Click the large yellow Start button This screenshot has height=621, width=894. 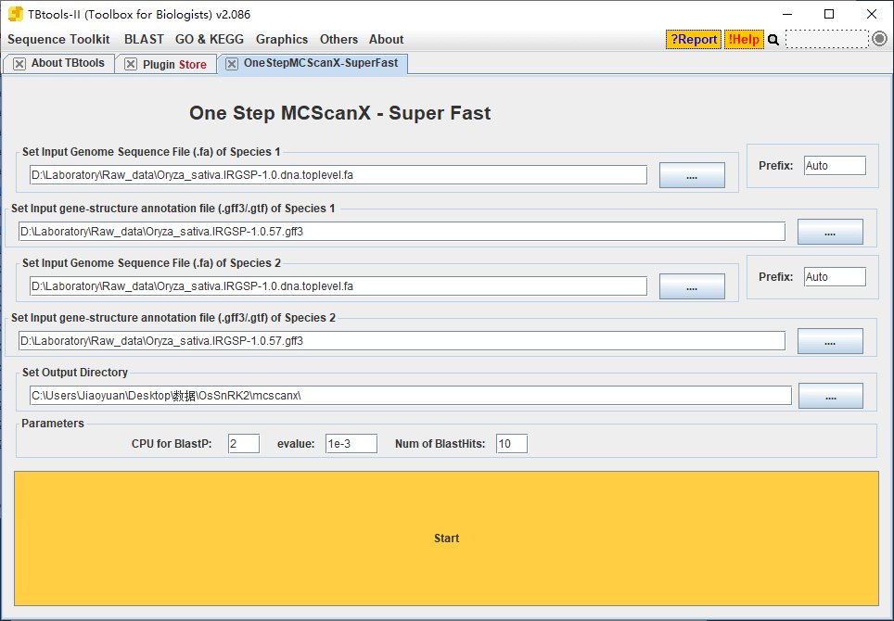point(446,539)
